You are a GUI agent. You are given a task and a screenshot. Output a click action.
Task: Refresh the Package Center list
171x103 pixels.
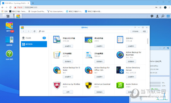coord(34,31)
